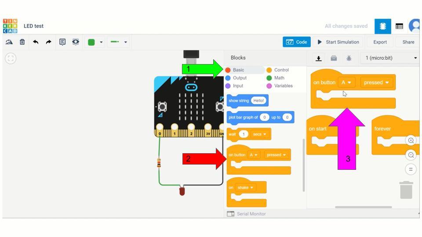Open palette on button A dropdown

tap(254, 155)
